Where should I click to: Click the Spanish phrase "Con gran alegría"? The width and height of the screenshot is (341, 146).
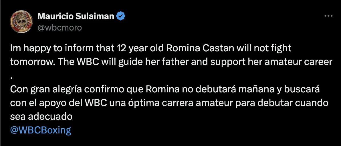coord(43,89)
